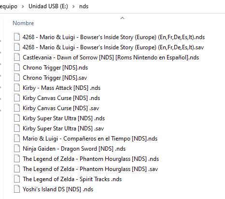The image size is (225, 199).
Task: Click file icon of Kirby Canvas Curse .nds
Action: click(x=17, y=98)
